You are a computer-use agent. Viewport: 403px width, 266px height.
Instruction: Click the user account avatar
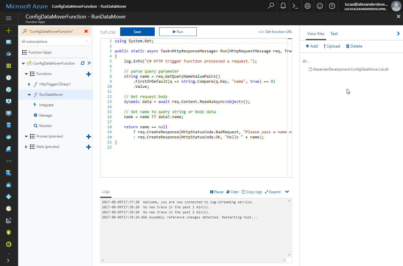(x=396, y=6)
